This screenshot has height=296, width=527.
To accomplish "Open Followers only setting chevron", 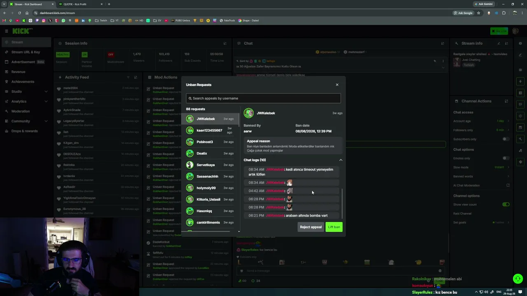I will tap(508, 130).
